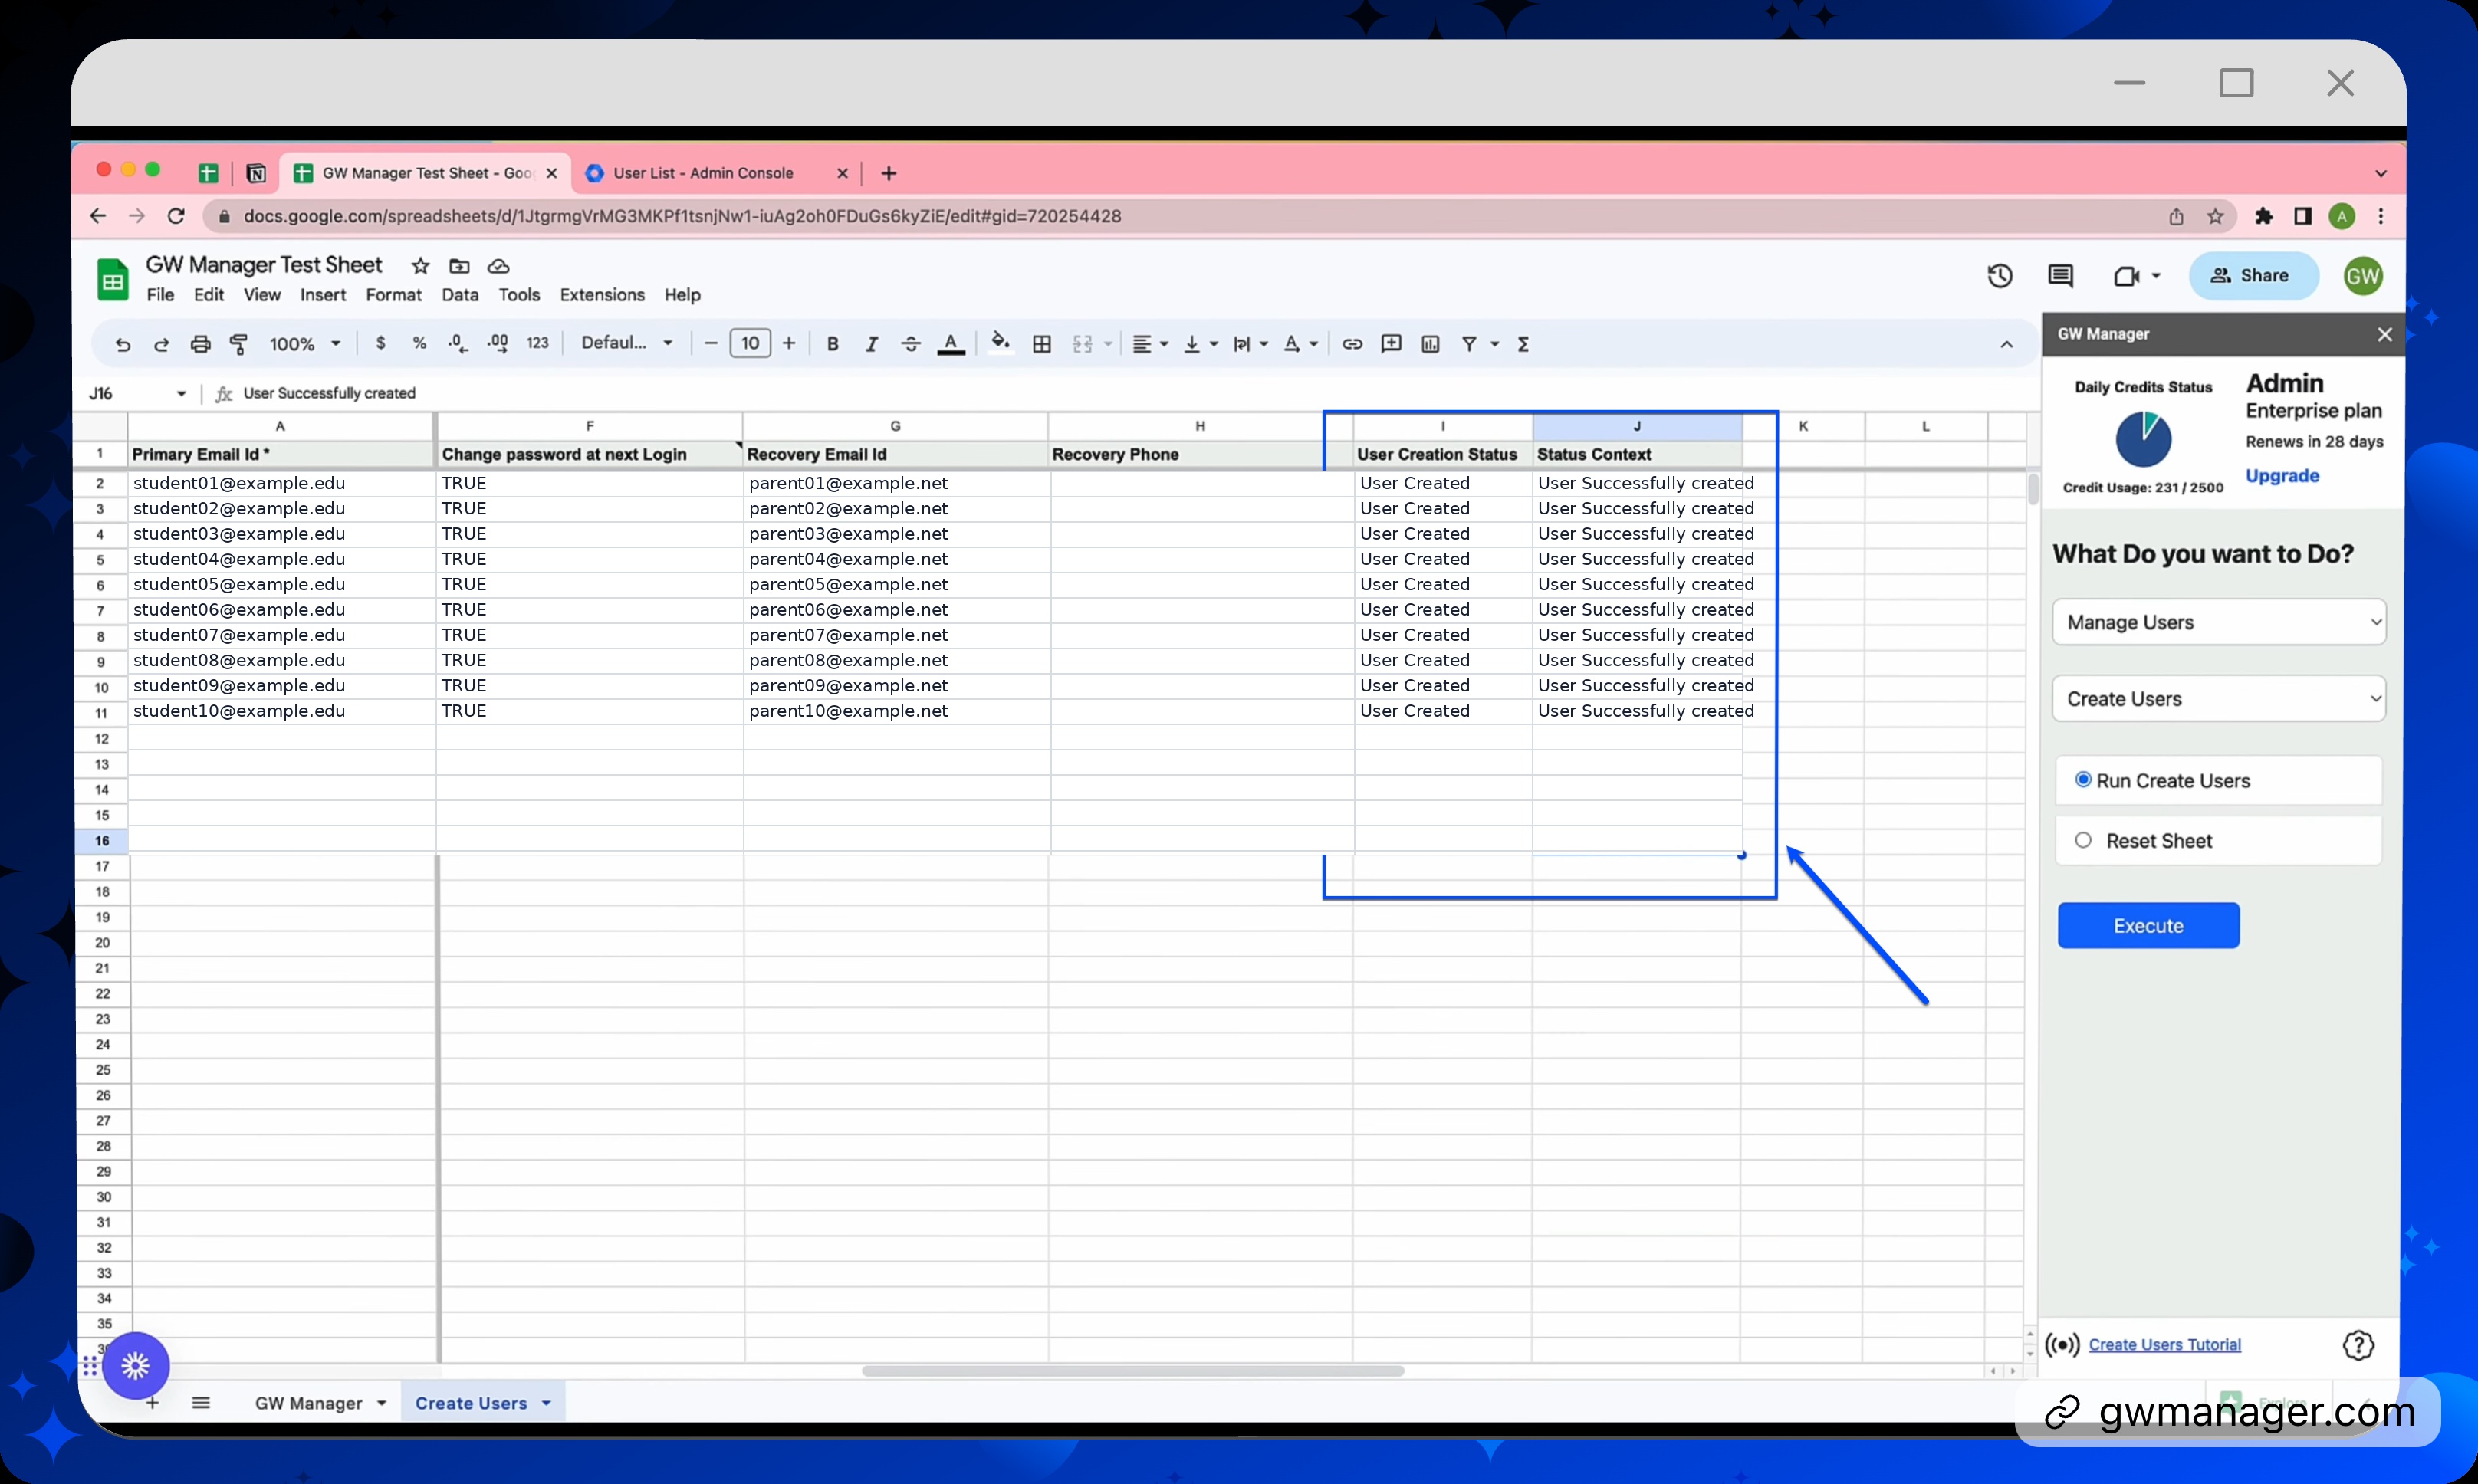This screenshot has height=1484, width=2478.
Task: Select the Reset Sheet radio option
Action: click(2083, 840)
